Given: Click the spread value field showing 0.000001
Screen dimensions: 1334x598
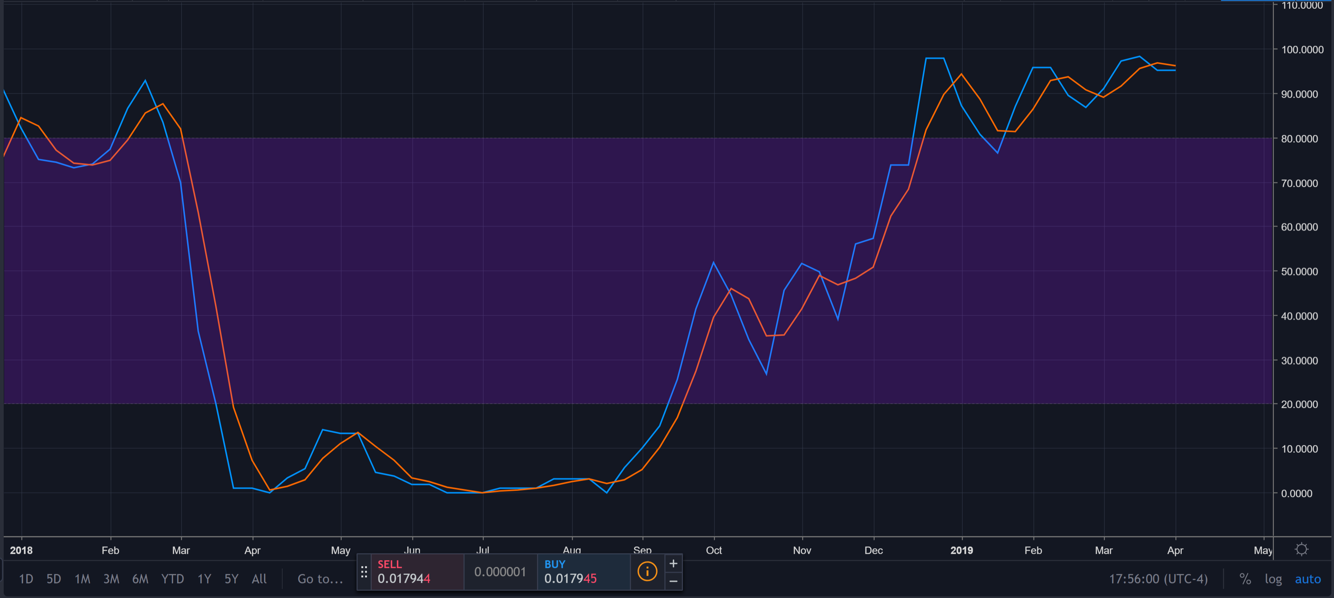Looking at the screenshot, I should (x=500, y=572).
